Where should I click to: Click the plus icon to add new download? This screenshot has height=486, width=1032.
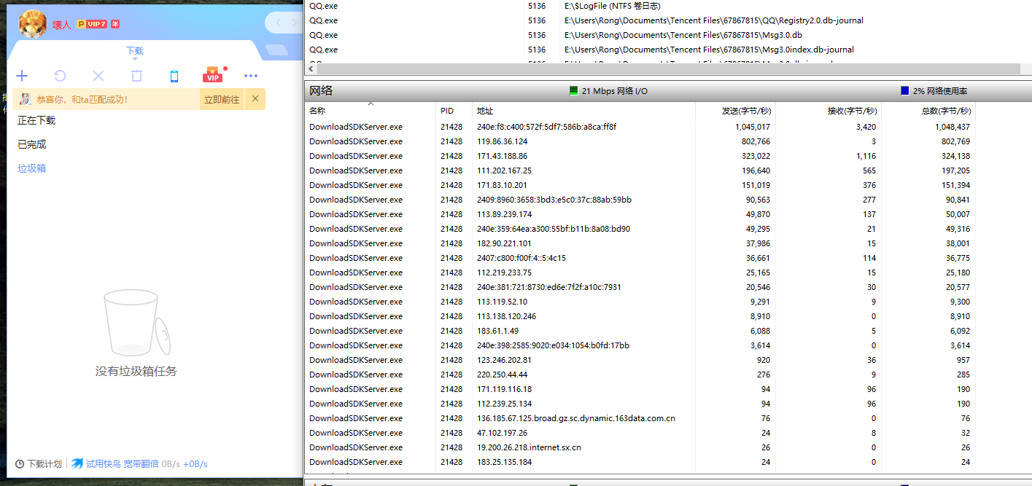(x=22, y=76)
